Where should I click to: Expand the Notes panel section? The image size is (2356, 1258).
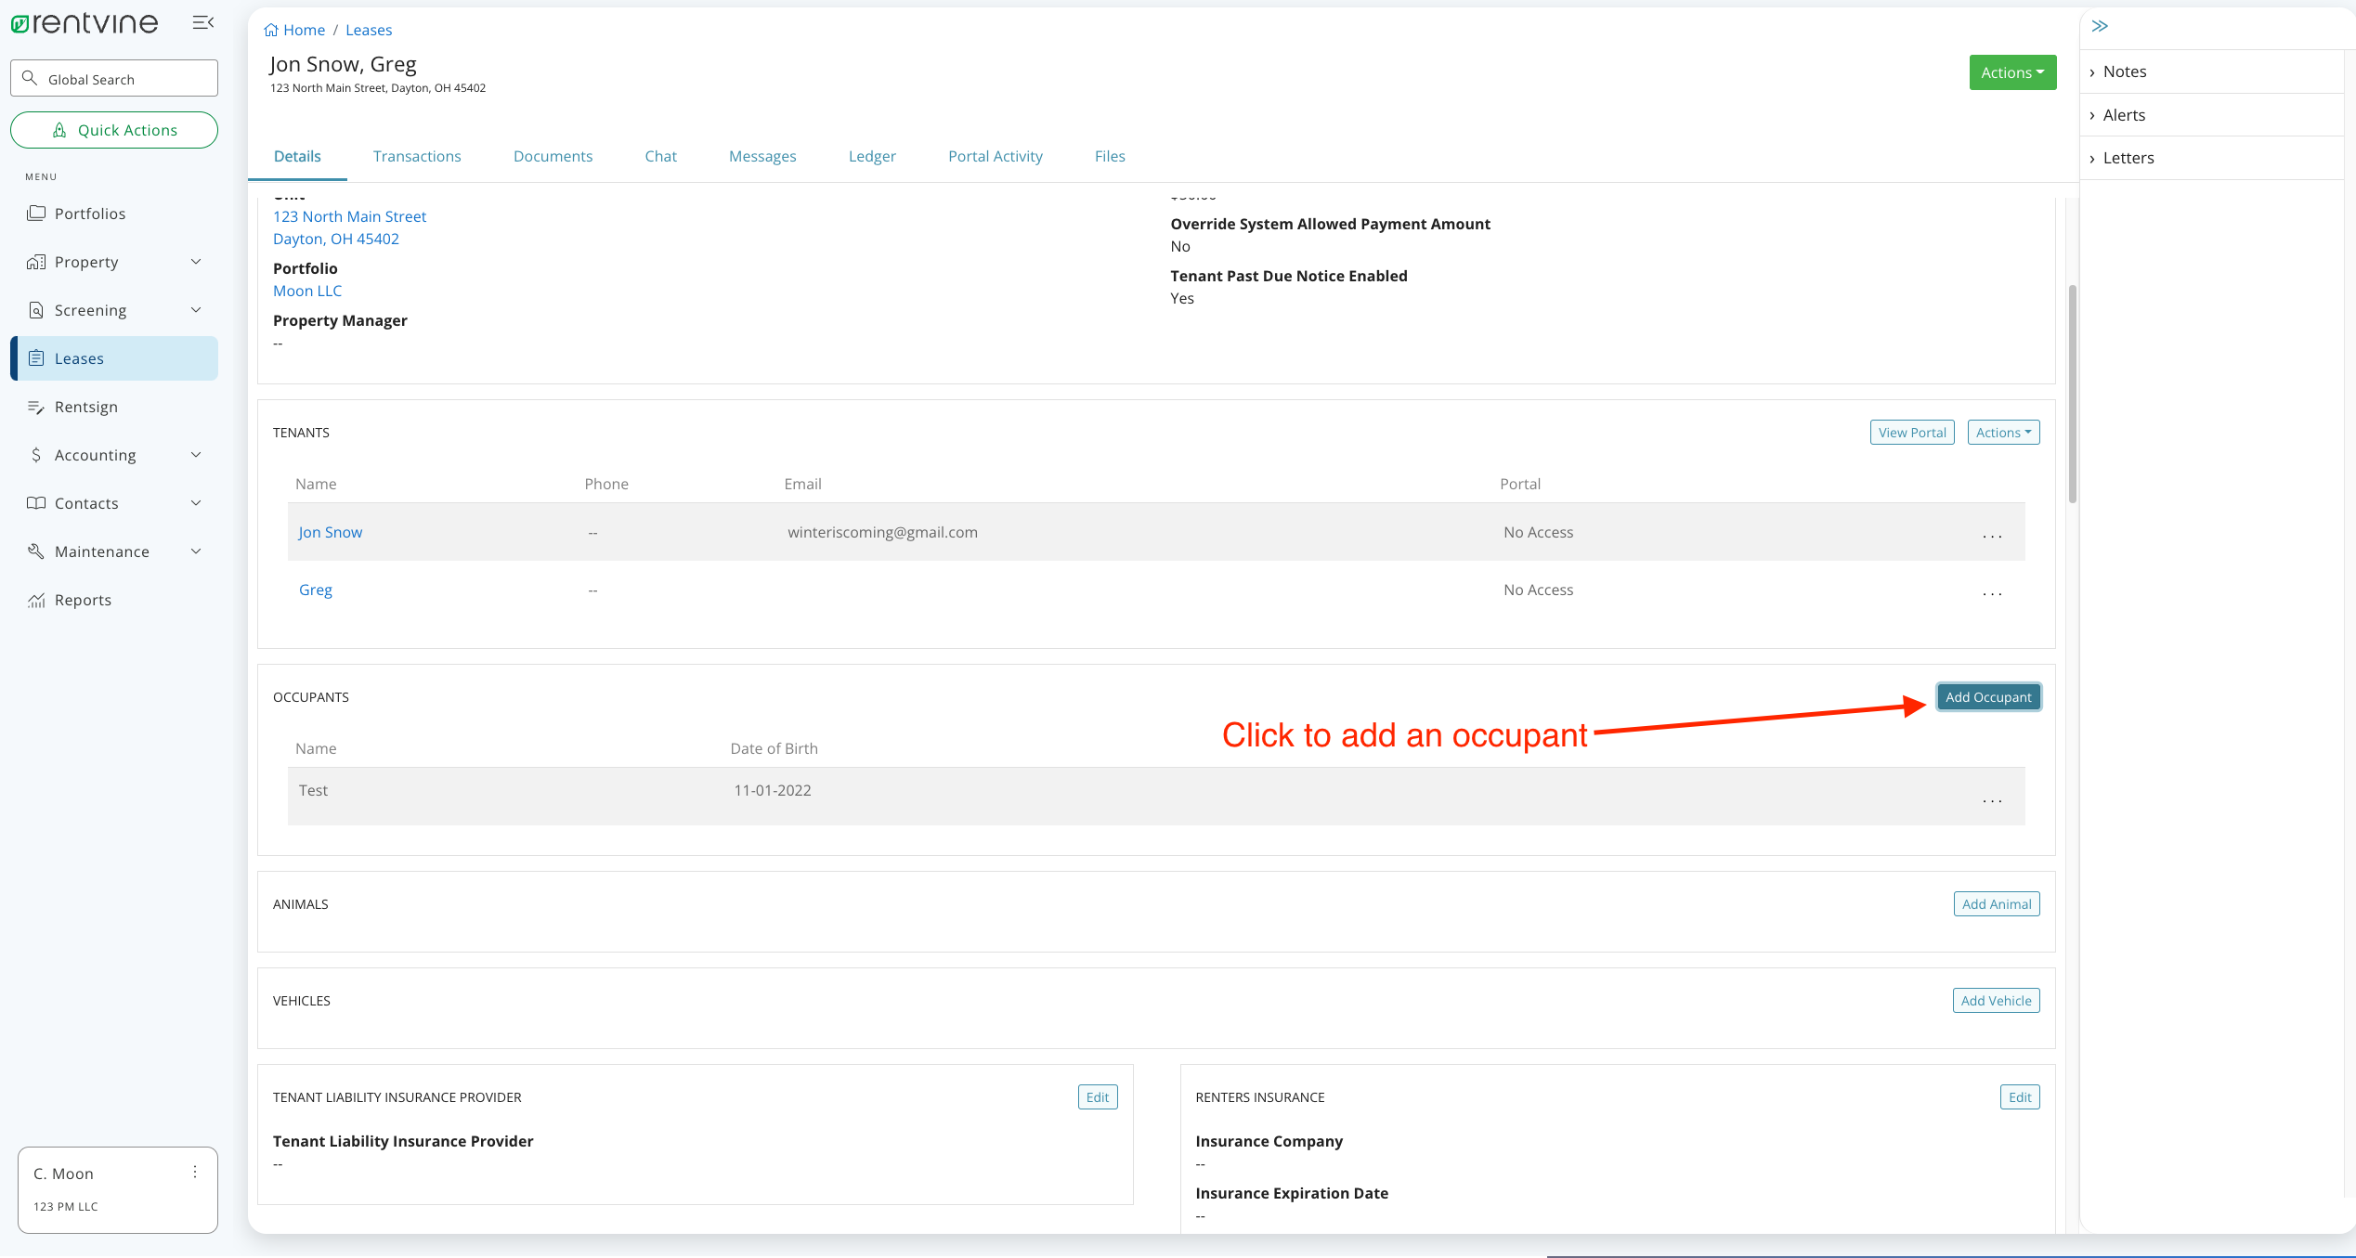click(2124, 71)
